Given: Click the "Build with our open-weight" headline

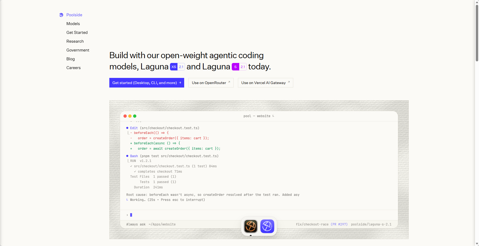Looking at the screenshot, I should coord(190,61).
